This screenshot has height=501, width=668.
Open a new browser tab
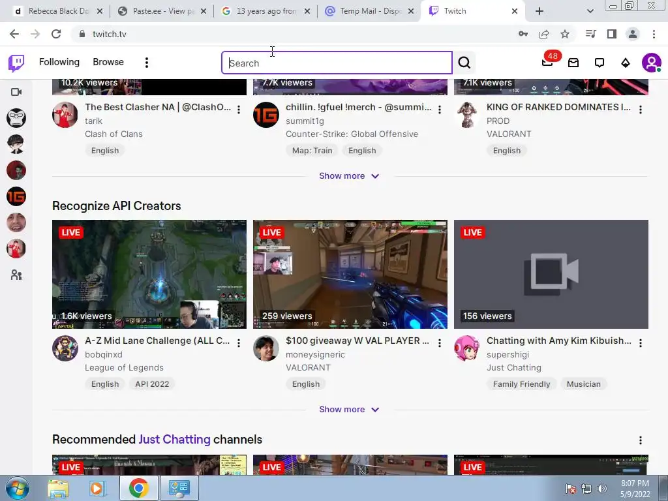pyautogui.click(x=539, y=11)
